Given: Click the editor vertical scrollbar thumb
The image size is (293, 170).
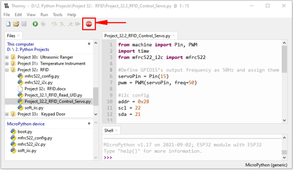Looking at the screenshot, I should 284,59.
